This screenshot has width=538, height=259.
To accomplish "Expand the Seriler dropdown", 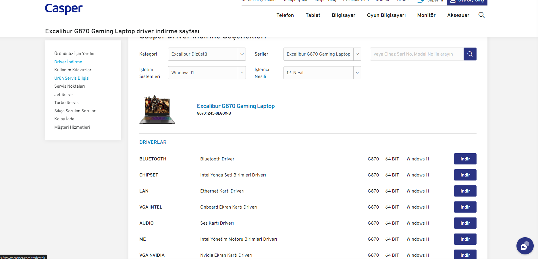I will [322, 54].
